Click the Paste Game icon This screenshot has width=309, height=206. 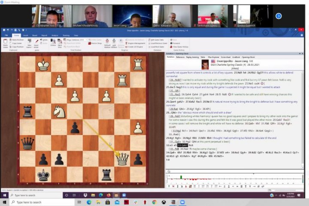5,42
